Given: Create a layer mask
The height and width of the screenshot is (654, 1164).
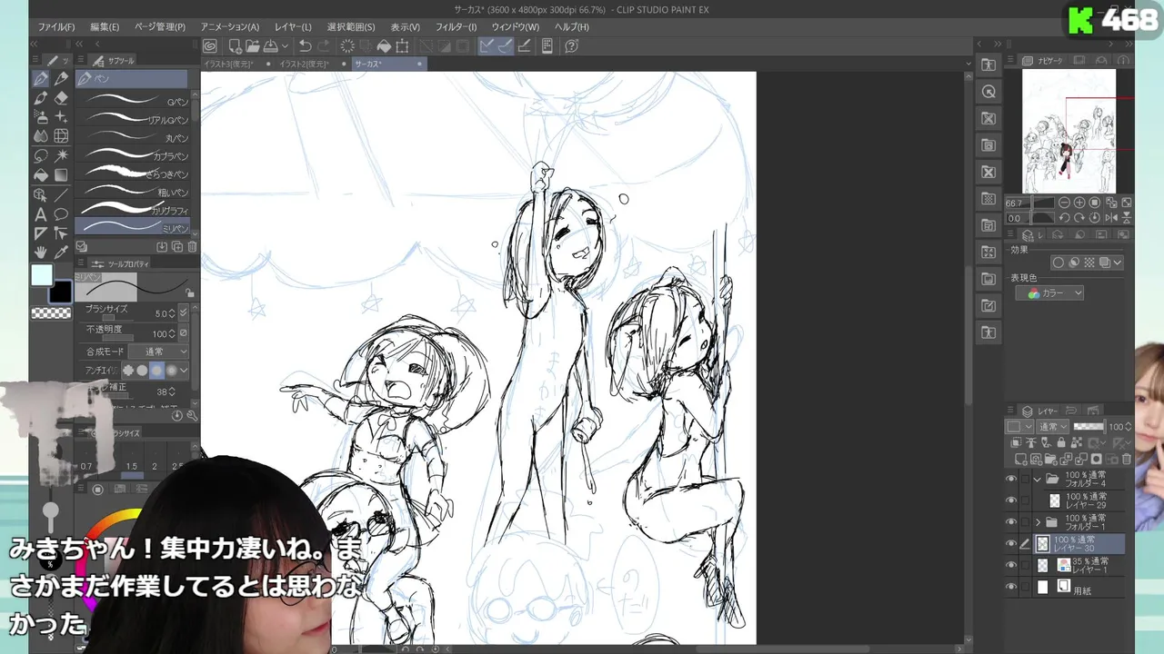Looking at the screenshot, I should pos(1097,460).
